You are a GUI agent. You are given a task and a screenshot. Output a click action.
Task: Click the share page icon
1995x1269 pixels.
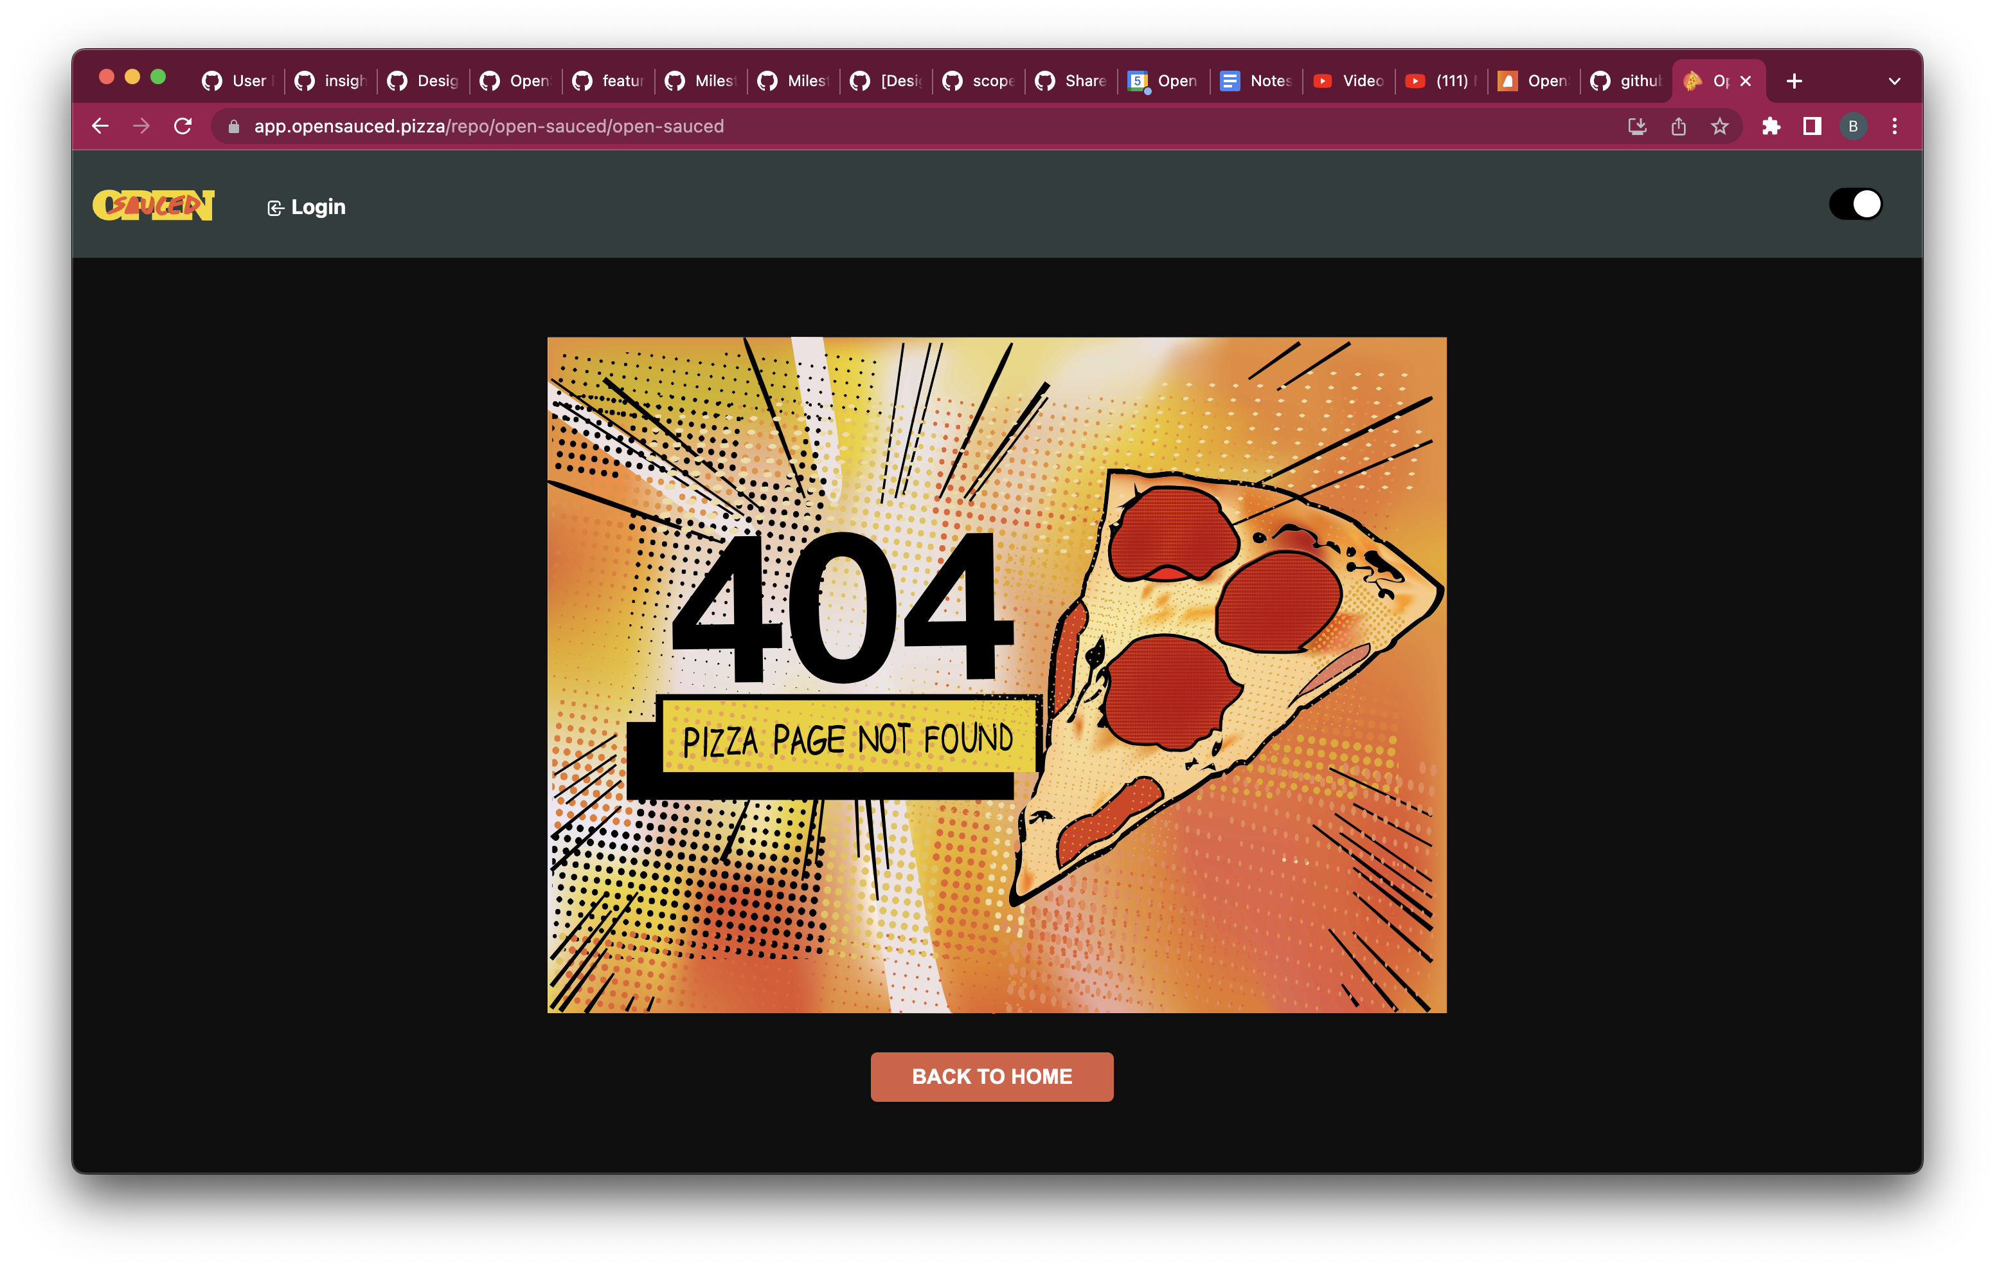[1679, 126]
